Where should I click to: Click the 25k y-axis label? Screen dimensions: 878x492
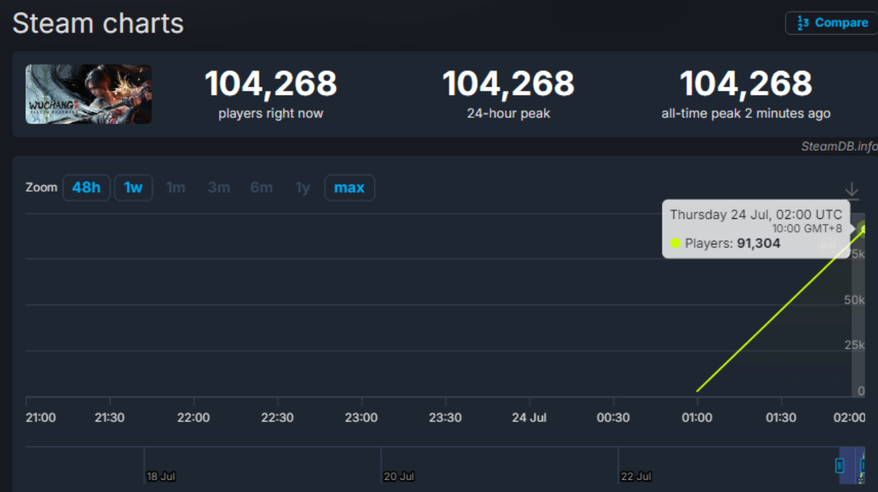click(x=855, y=345)
